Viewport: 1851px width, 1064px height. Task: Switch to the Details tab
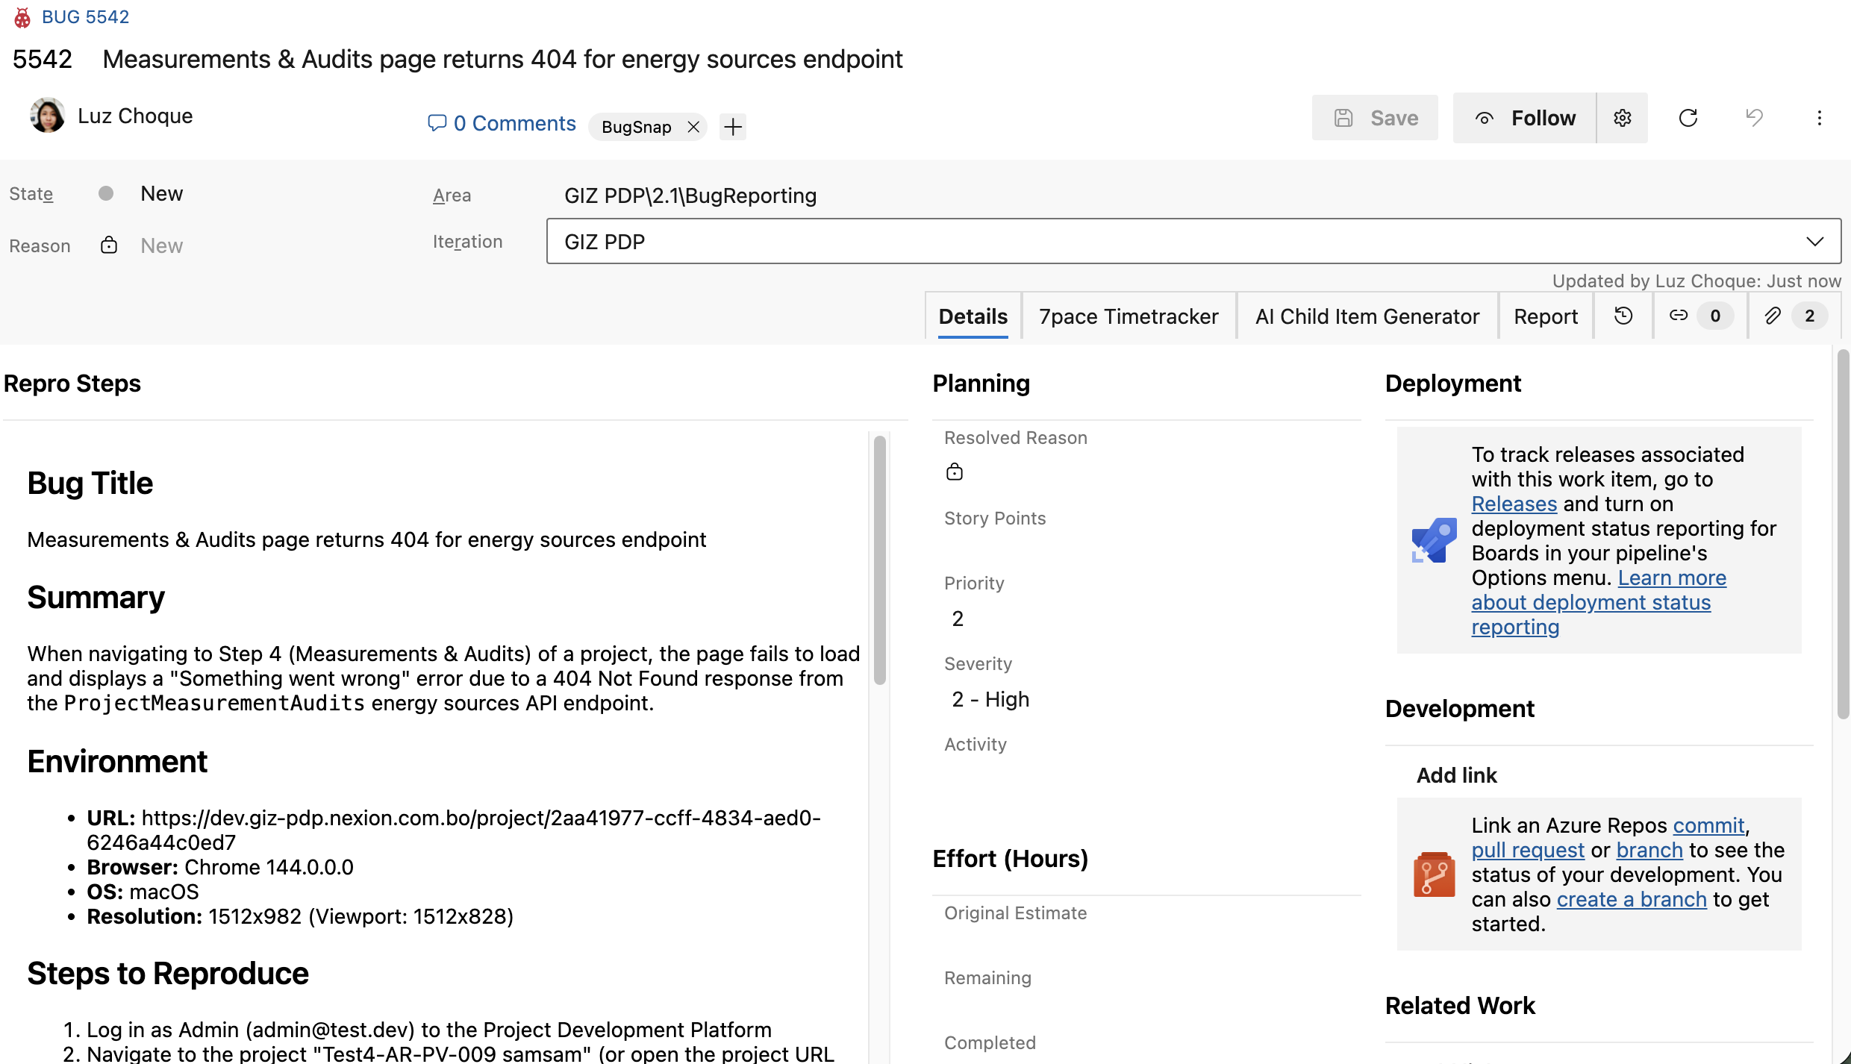pos(973,316)
